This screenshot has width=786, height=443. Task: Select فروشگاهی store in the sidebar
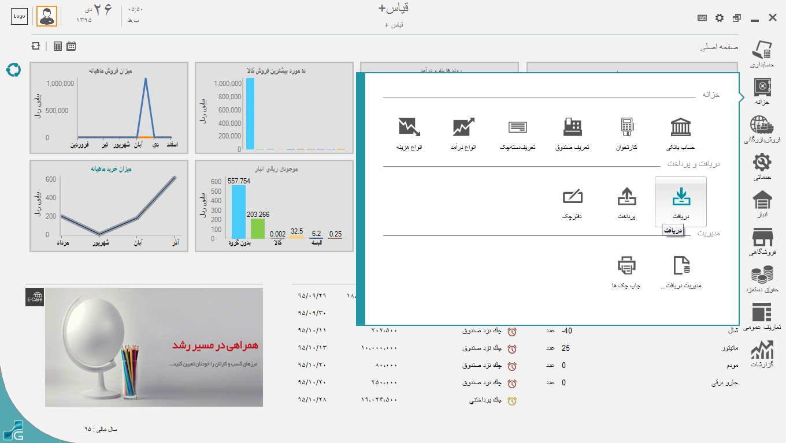pyautogui.click(x=762, y=242)
